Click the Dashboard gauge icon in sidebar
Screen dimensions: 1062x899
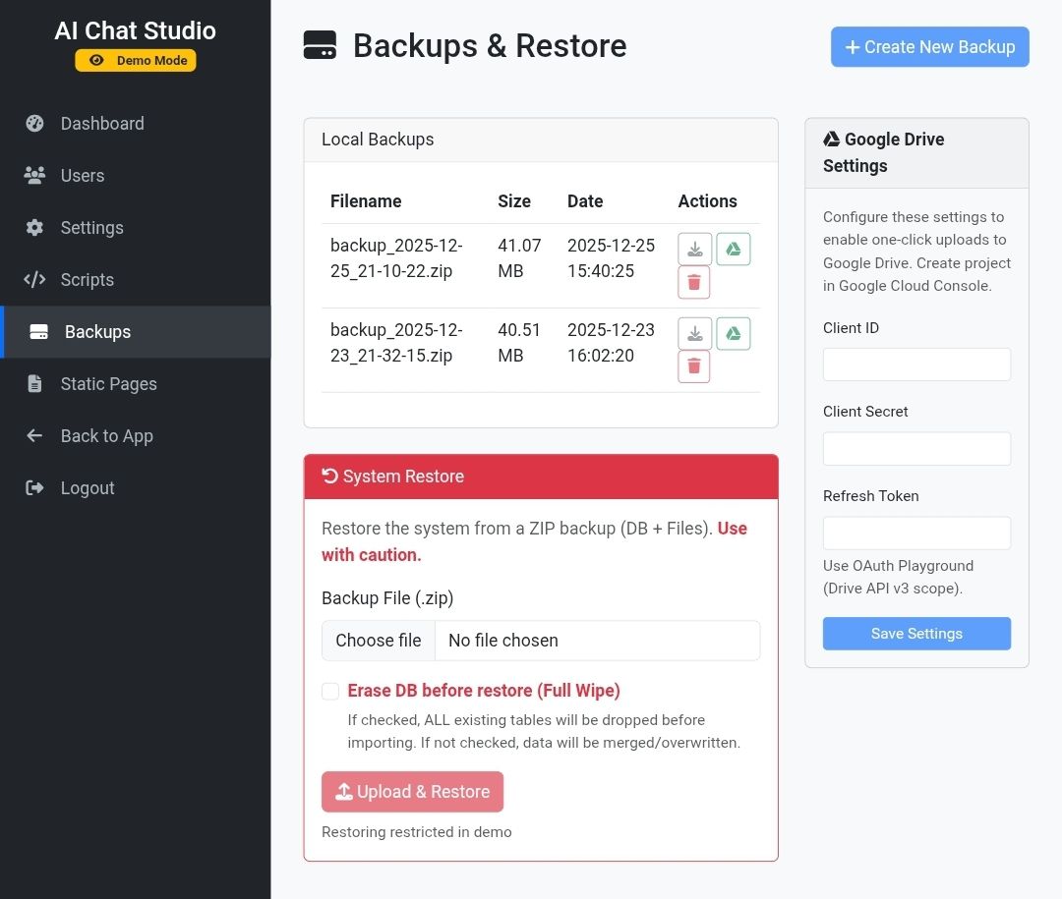point(35,124)
